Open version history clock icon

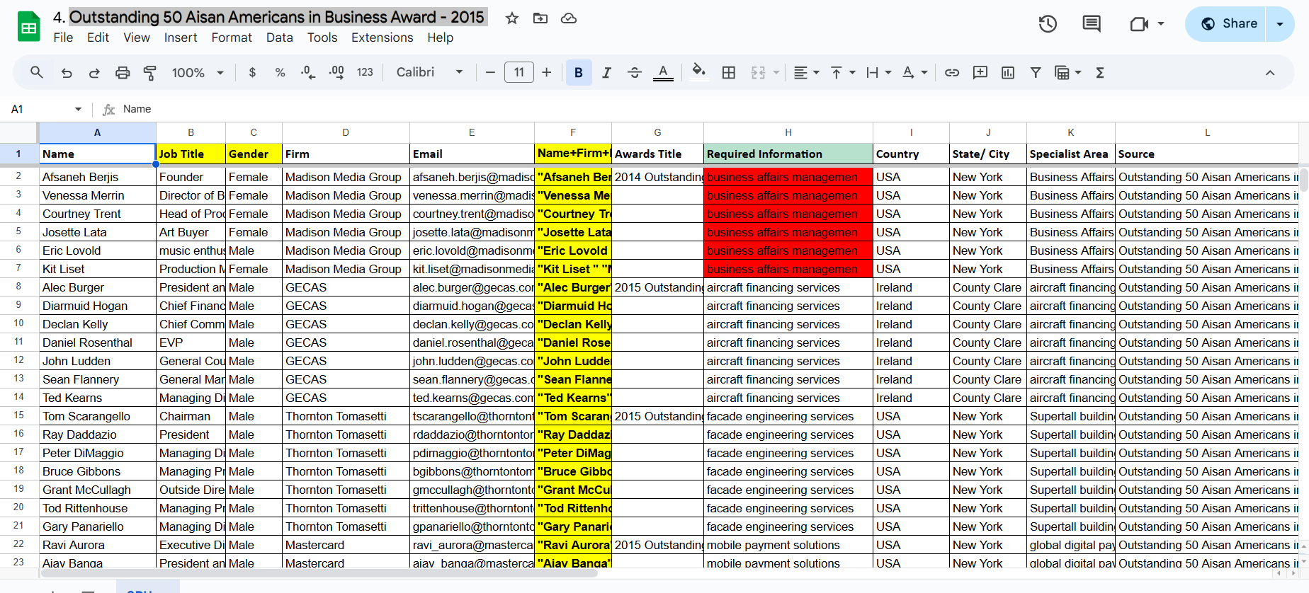tap(1048, 24)
